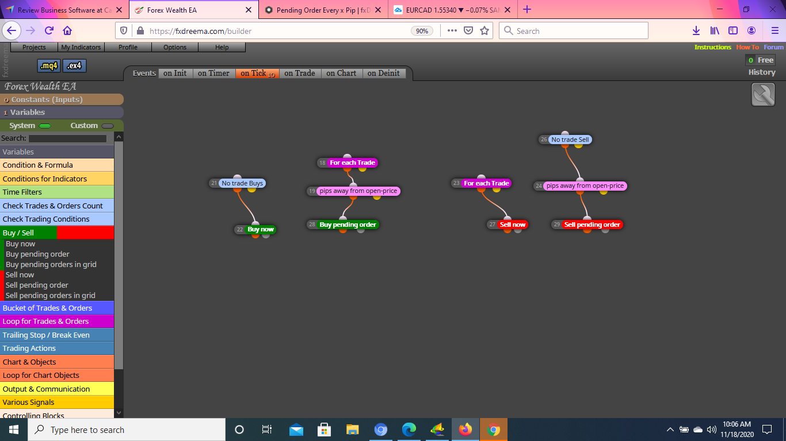786x441 pixels.
Task: Click Firefox back navigation arrow
Action: click(12, 30)
